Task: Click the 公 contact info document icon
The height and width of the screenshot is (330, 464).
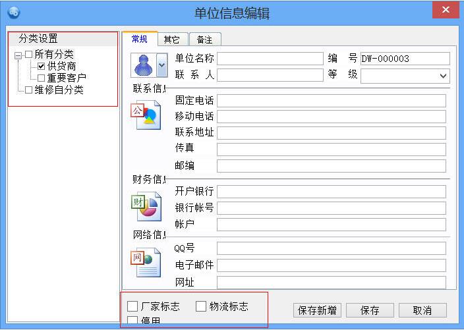Action: tap(146, 115)
